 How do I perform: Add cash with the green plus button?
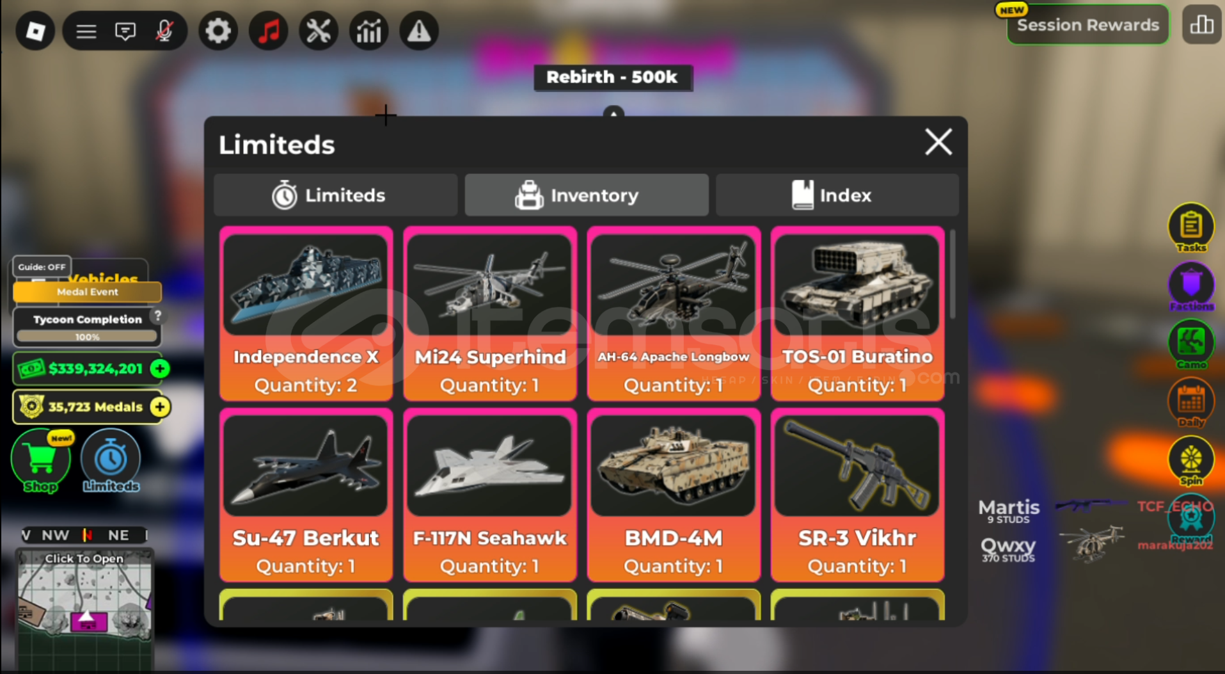coord(160,369)
